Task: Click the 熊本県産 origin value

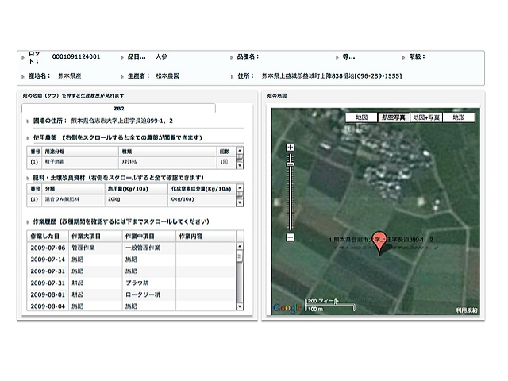Action: tap(70, 76)
